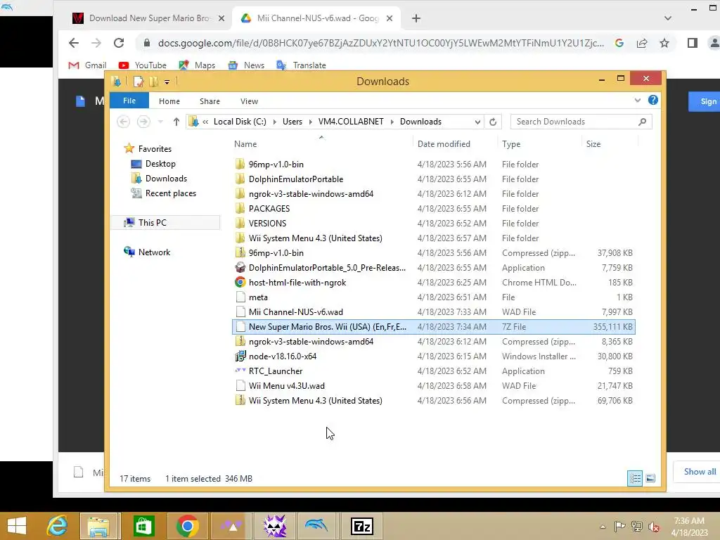Screen dimensions: 720x540
Task: Click Properties icon in Quick Access Toolbar
Action: (139, 82)
